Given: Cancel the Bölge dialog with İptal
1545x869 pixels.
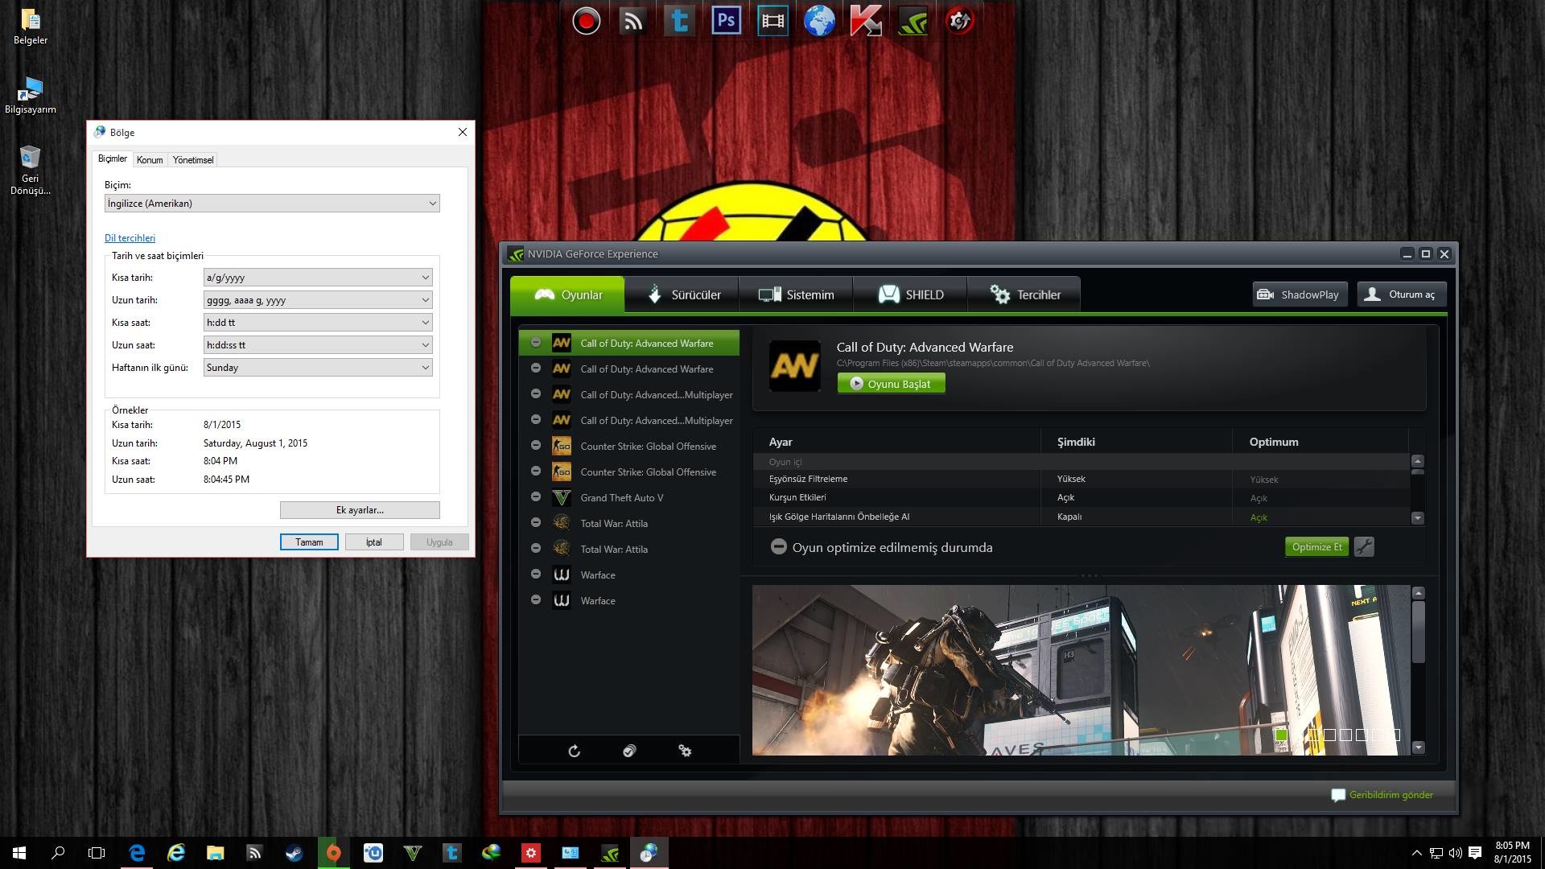Looking at the screenshot, I should (374, 542).
